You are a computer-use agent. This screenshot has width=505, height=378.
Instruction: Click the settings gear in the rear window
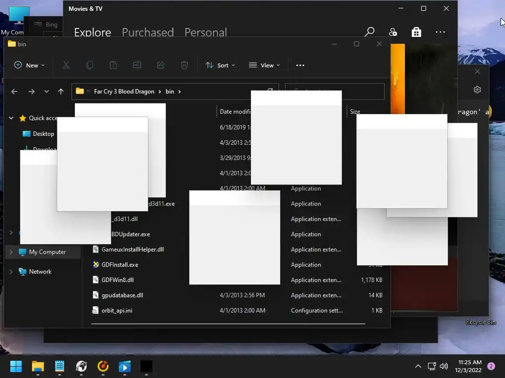(x=477, y=90)
